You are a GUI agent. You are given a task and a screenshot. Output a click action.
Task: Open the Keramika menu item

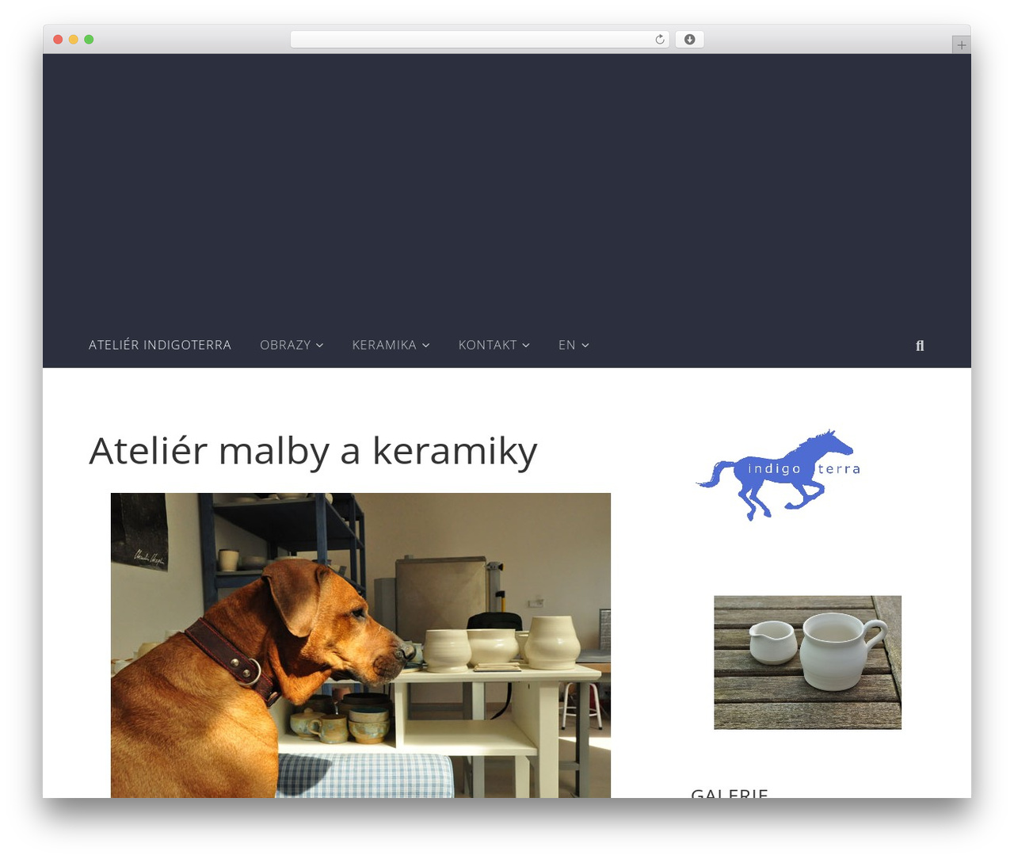click(384, 345)
